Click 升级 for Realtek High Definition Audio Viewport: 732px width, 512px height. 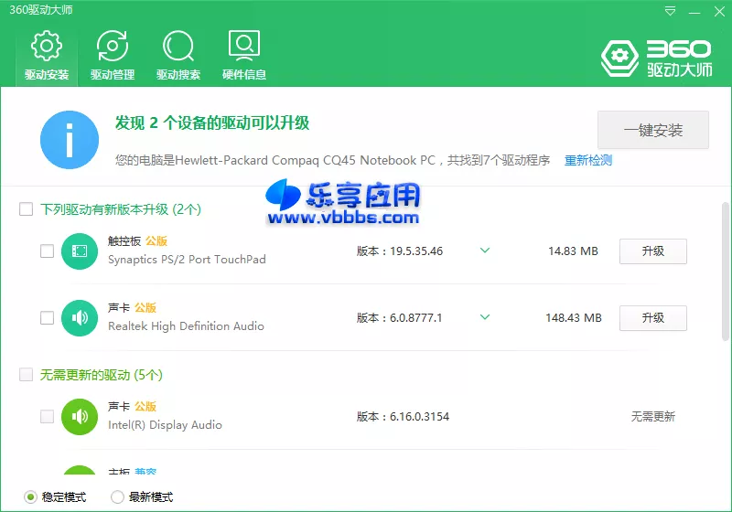pos(653,318)
